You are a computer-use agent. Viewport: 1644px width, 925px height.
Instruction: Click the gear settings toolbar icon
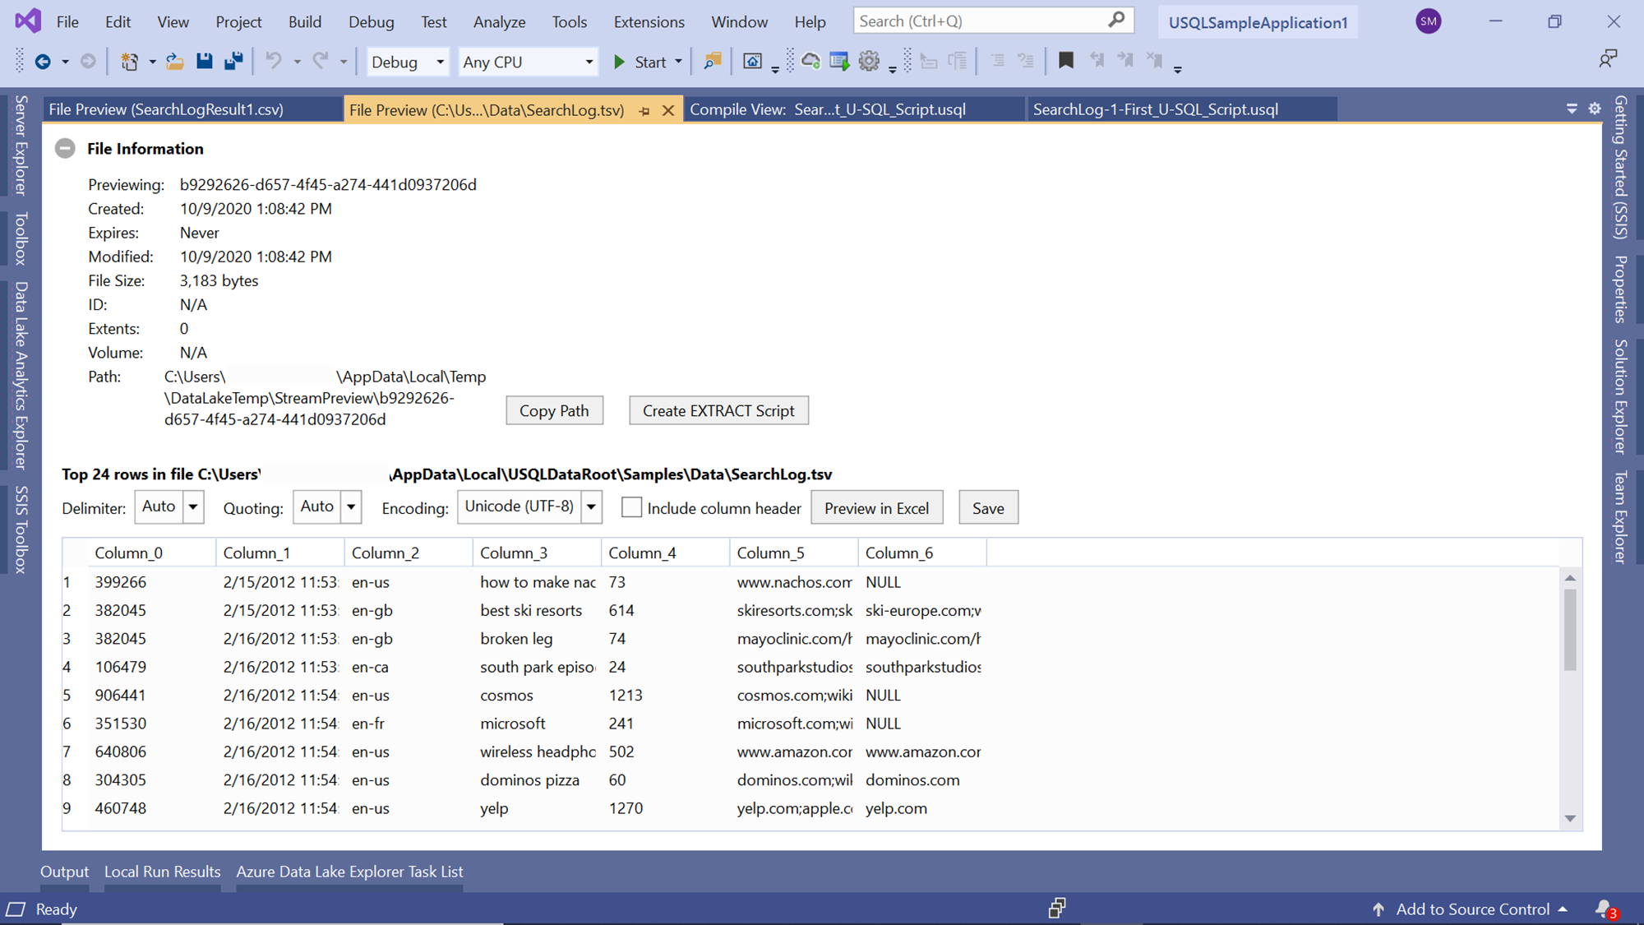coord(869,61)
